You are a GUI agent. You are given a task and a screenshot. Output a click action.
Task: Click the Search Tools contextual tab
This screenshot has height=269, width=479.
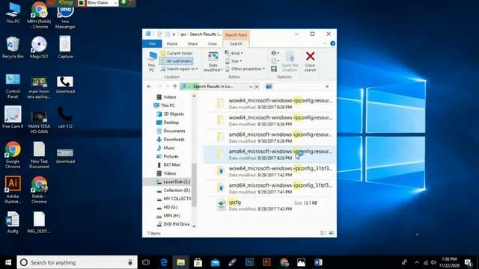pos(236,35)
